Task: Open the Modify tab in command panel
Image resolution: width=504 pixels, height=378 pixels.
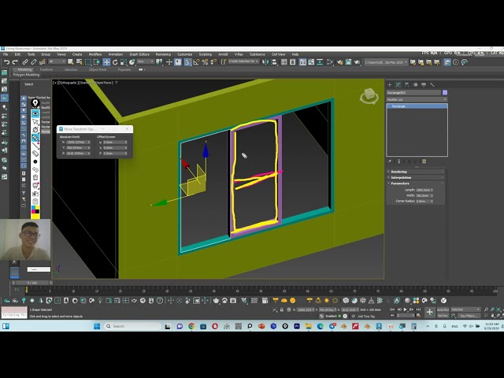Action: point(398,85)
